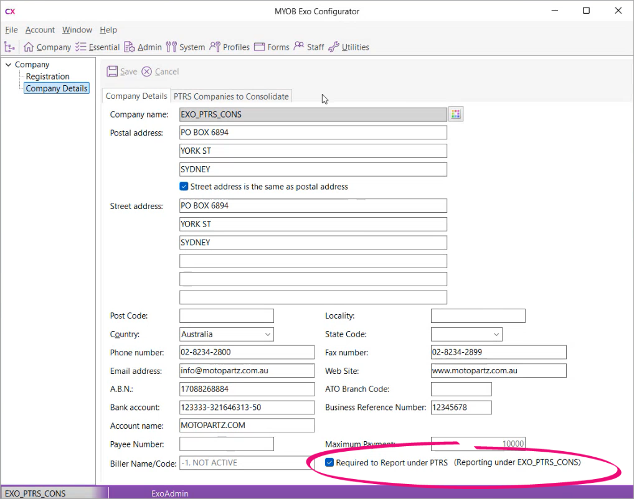Click the A.B.N. field
The height and width of the screenshot is (499, 634).
click(247, 389)
